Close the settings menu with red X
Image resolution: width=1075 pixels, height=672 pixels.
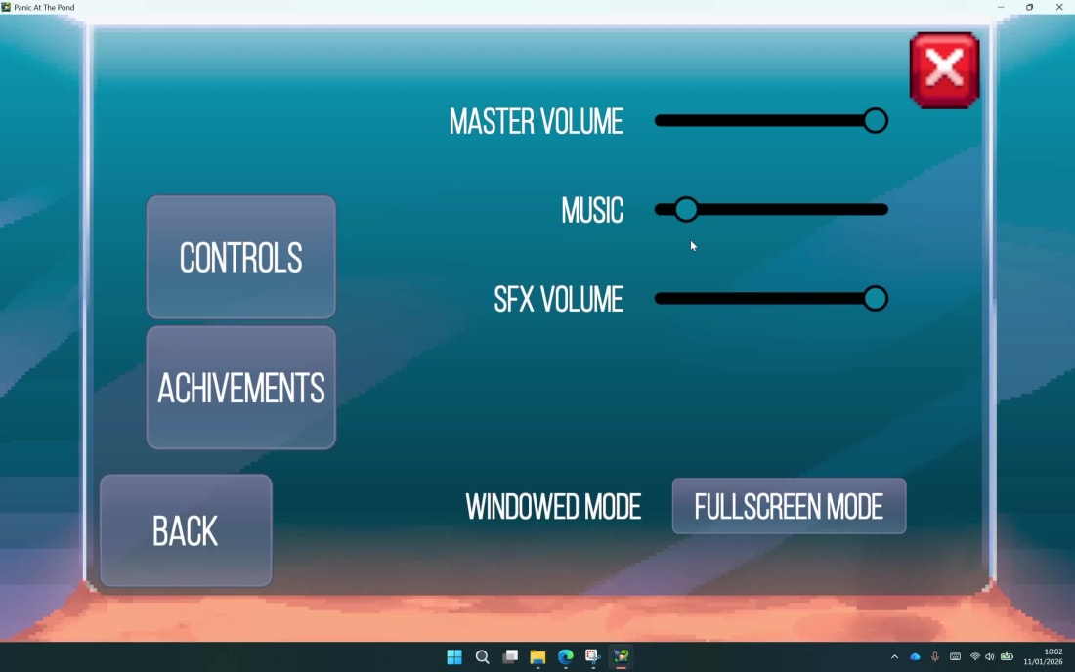(x=944, y=70)
